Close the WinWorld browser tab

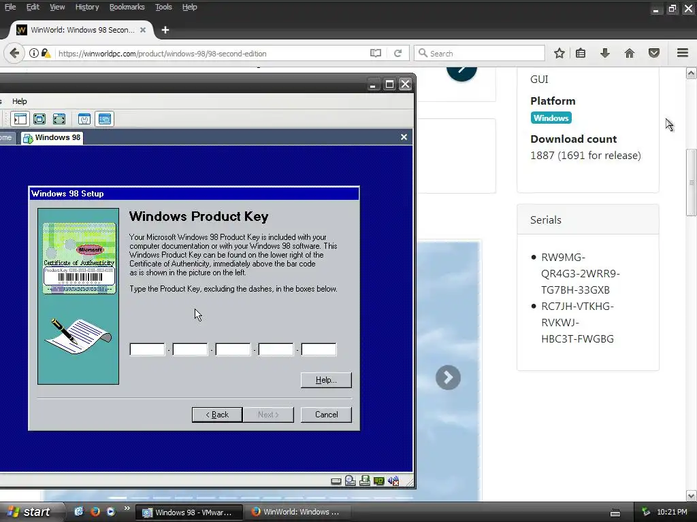(x=143, y=30)
